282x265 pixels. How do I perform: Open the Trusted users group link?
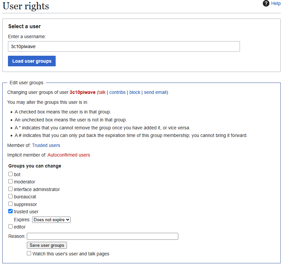coord(46,145)
